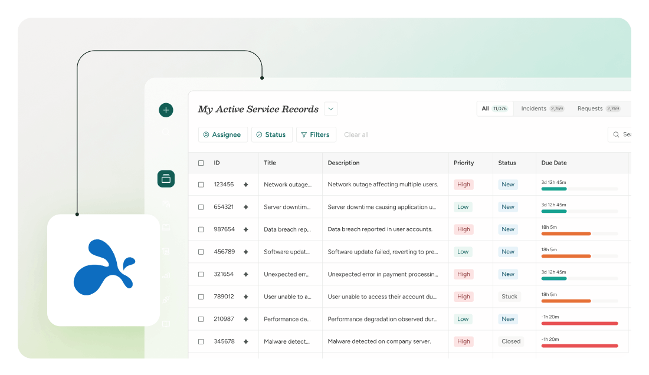Click the magnifier icon in search box
Viewport: 649px width, 375px height.
616,135
